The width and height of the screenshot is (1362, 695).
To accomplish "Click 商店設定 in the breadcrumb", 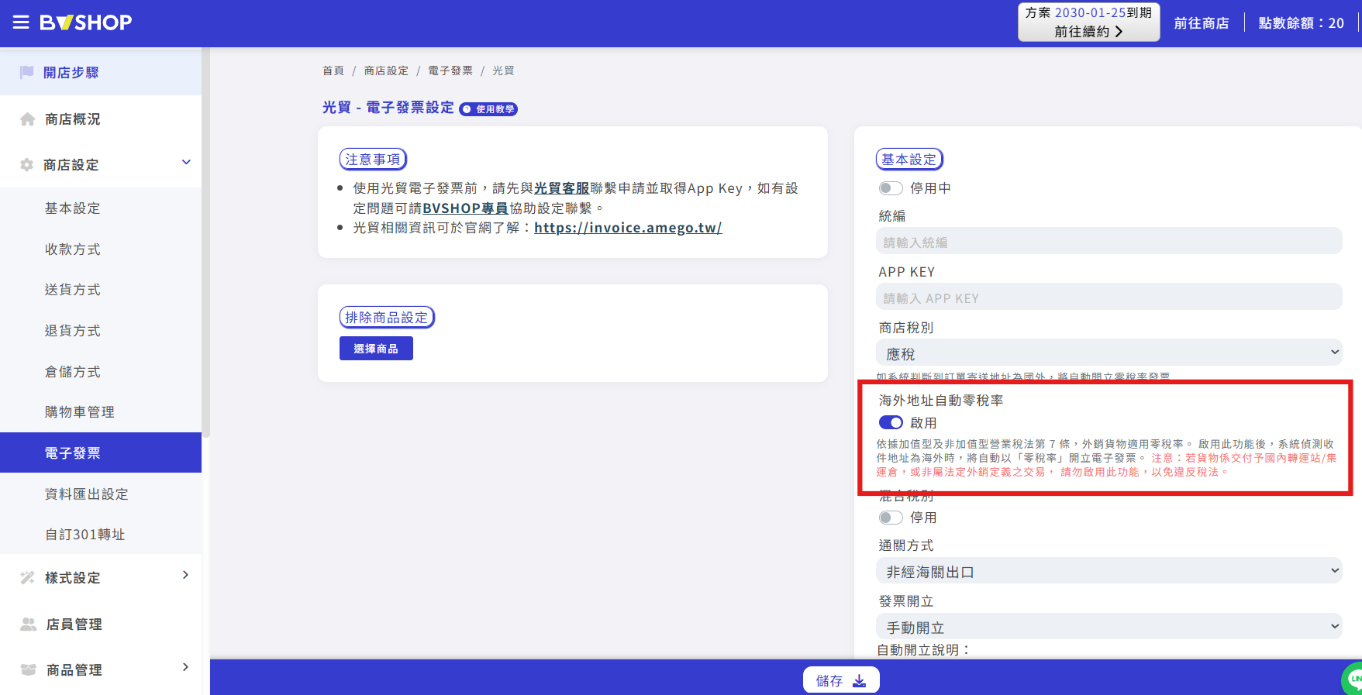I will (386, 71).
